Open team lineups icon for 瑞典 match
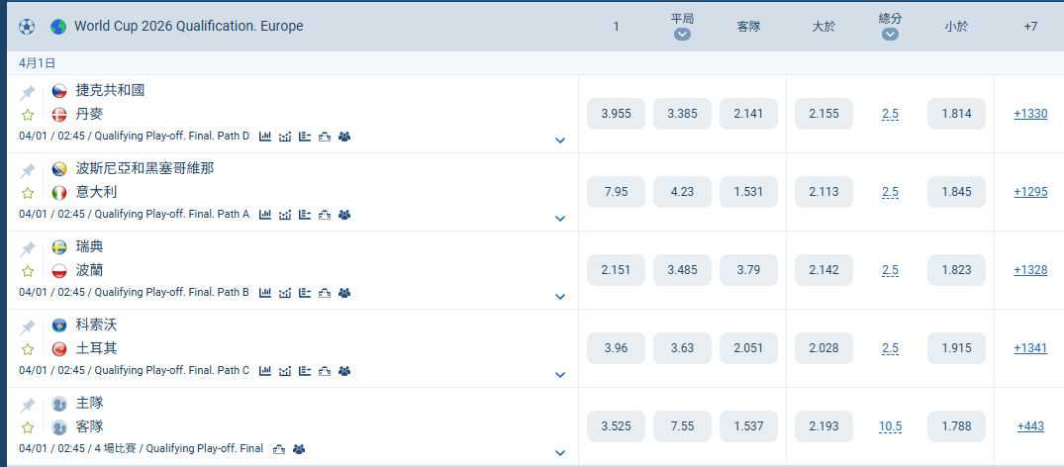Viewport: 1064px width, 467px height. [x=344, y=293]
